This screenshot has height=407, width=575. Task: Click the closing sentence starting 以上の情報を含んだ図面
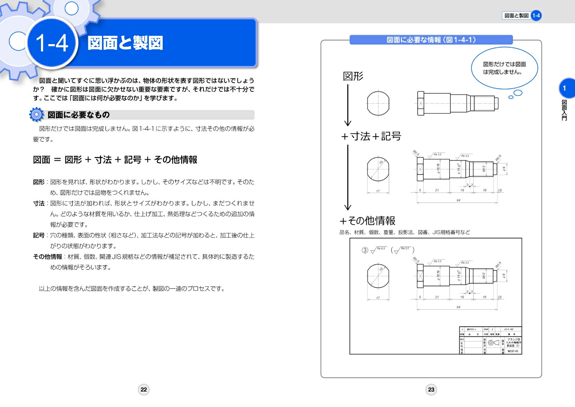tap(132, 289)
